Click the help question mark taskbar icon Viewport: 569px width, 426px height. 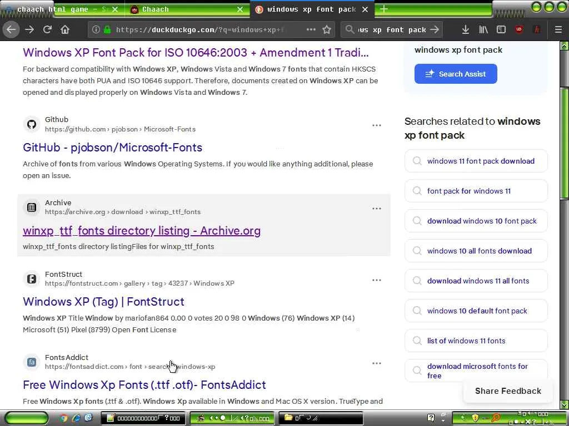pyautogui.click(x=431, y=418)
